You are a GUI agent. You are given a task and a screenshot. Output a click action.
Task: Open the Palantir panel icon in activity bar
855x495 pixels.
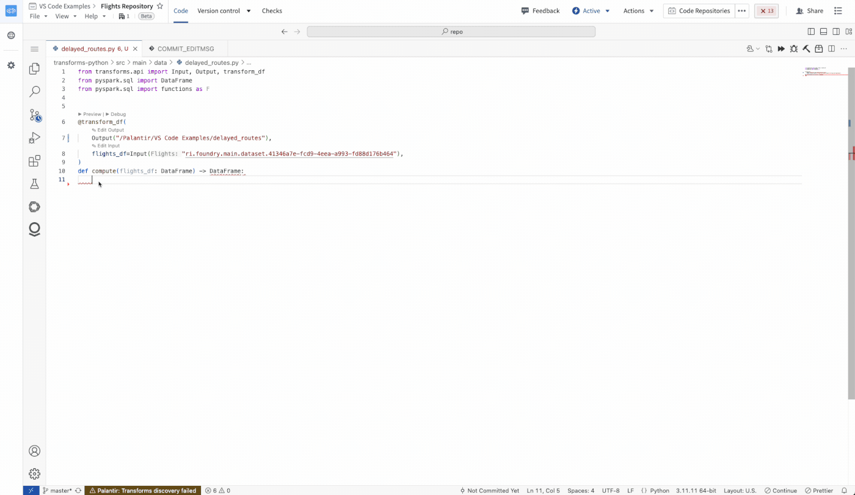pyautogui.click(x=34, y=229)
